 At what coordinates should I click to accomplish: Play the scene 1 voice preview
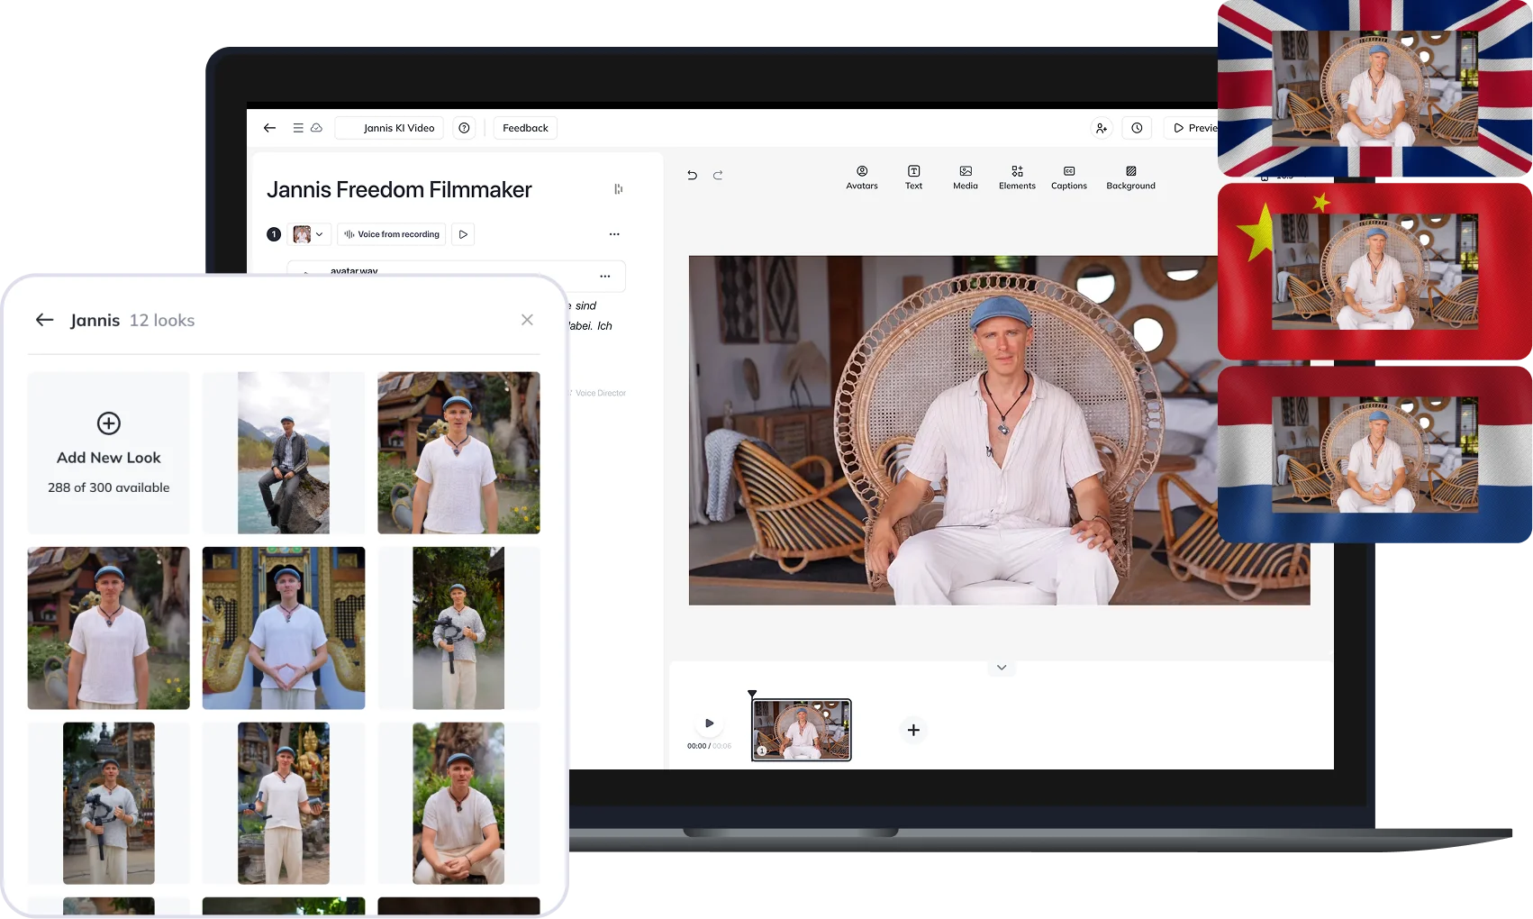[x=463, y=234]
